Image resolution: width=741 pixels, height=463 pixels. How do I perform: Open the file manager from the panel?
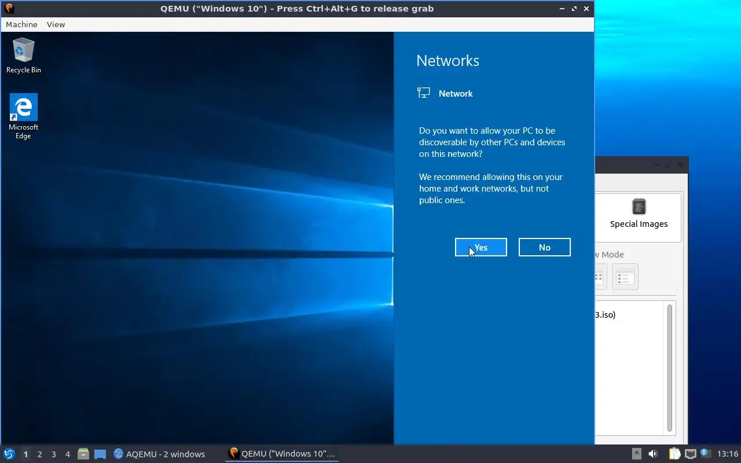pos(83,454)
